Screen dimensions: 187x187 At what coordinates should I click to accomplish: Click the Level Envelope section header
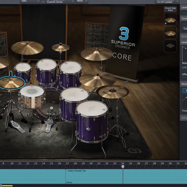(183, 42)
